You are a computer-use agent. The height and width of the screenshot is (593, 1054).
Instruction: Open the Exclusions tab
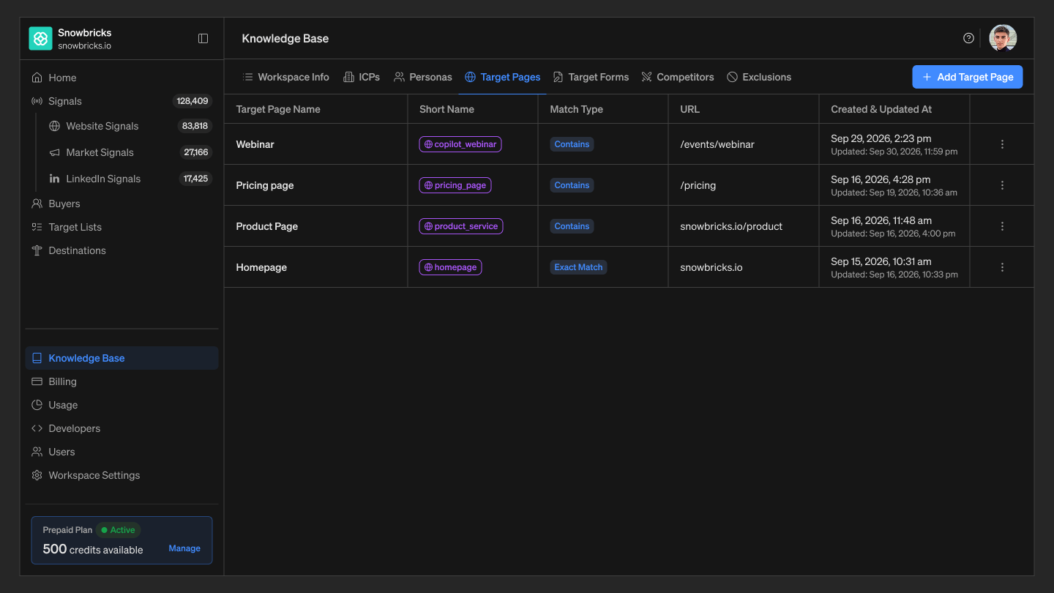759,77
